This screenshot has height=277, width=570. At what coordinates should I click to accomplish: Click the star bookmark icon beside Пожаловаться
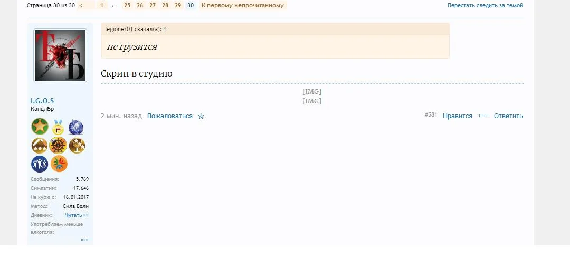(x=201, y=116)
